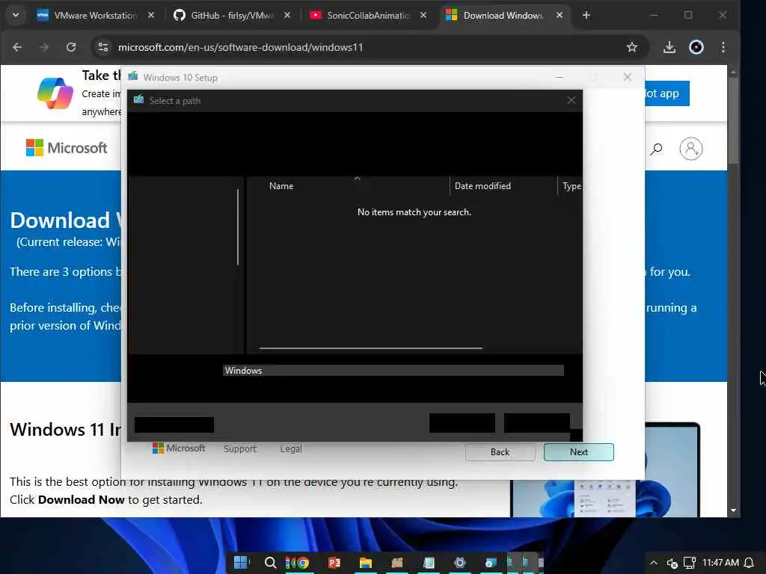Open the Legal link in Setup
Screen dimensions: 766x574
coord(291,448)
